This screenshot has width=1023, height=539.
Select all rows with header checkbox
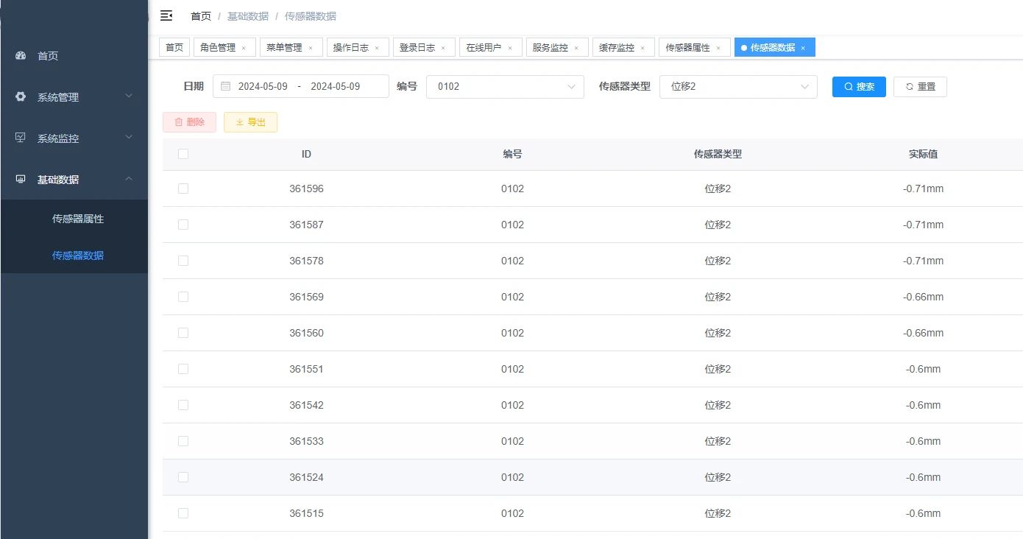(x=183, y=154)
